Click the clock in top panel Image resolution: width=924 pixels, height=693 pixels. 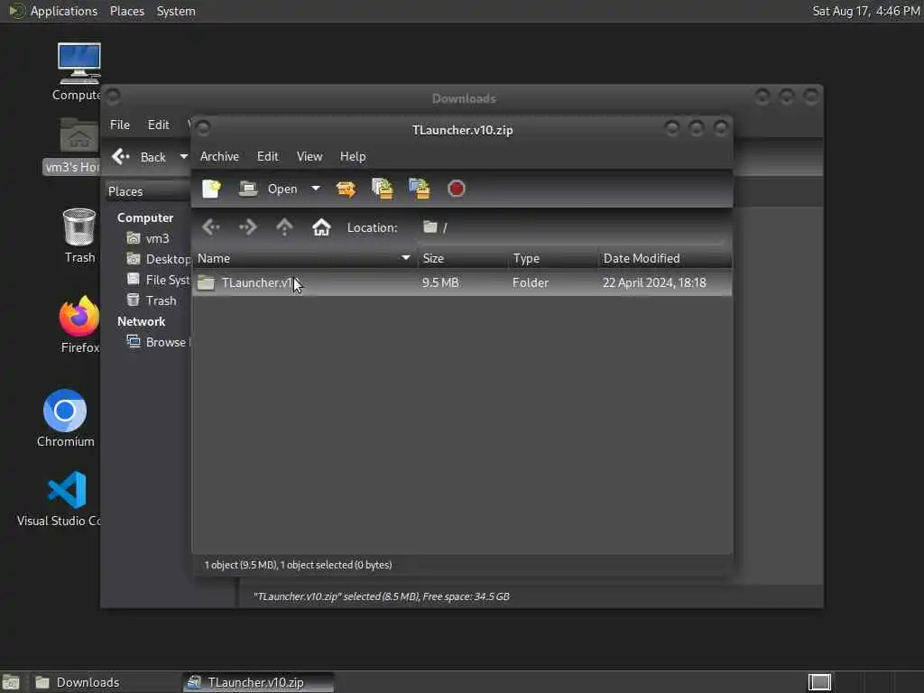coord(865,11)
